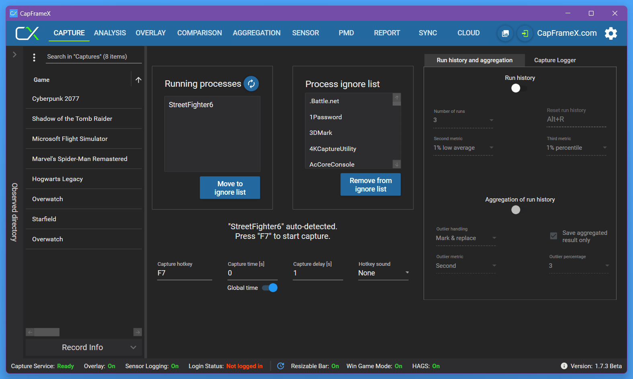The width and height of the screenshot is (633, 379).
Task: Select .Battle.net in ignore list
Action: (x=349, y=101)
